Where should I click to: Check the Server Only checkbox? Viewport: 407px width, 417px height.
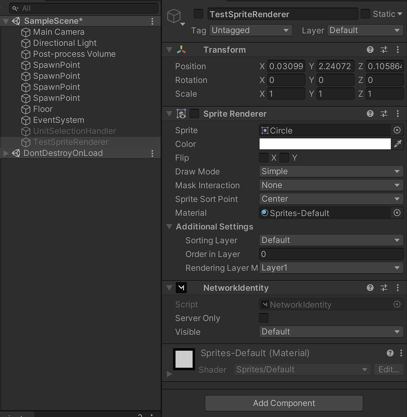264,318
